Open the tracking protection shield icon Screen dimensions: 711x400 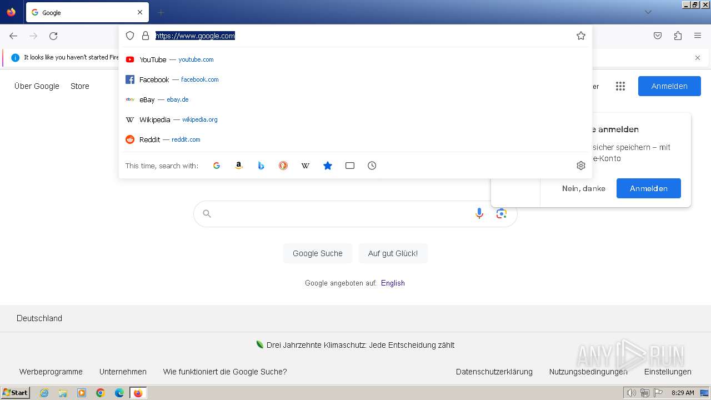(130, 36)
